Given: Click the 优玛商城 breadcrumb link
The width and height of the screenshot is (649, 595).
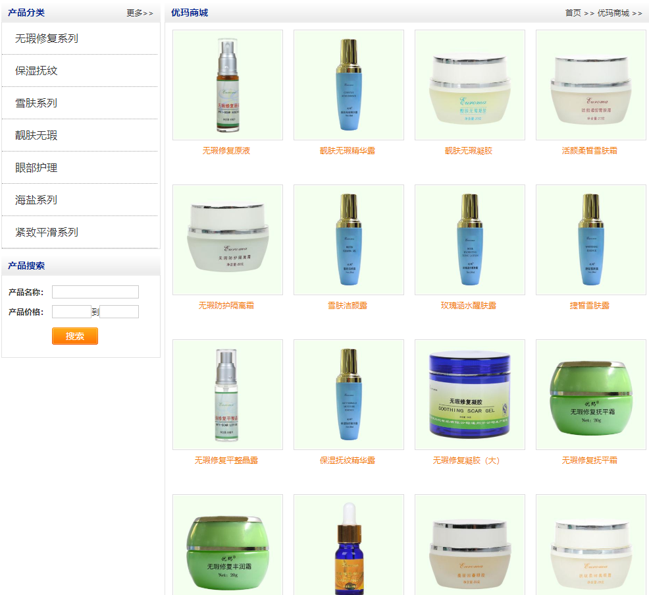Looking at the screenshot, I should pyautogui.click(x=613, y=13).
